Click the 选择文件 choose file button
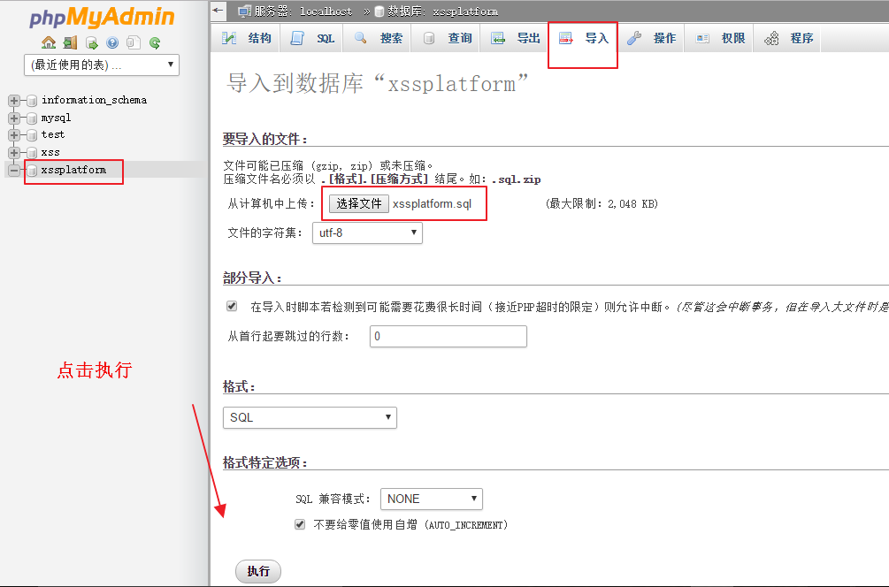This screenshot has width=889, height=587. coord(359,203)
